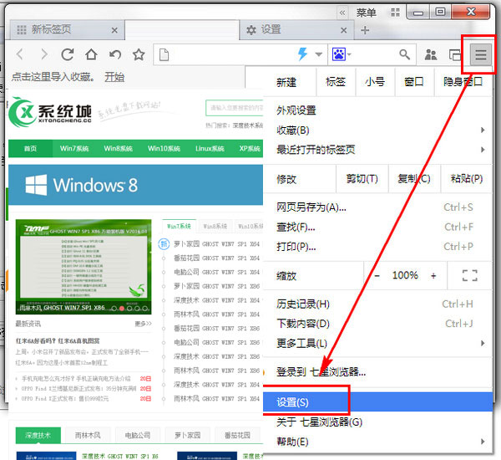Viewport: 501px width, 460px height.
Task: Click the overlapping windows icon in the toolbar
Action: (455, 54)
